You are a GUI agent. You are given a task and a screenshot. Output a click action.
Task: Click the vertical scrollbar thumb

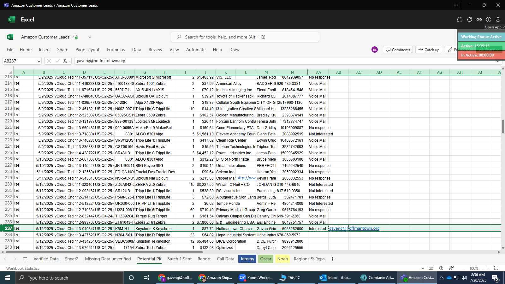pyautogui.click(x=503, y=127)
